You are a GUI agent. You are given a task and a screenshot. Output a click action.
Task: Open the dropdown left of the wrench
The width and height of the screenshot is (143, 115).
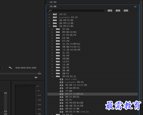click(x=2, y=68)
